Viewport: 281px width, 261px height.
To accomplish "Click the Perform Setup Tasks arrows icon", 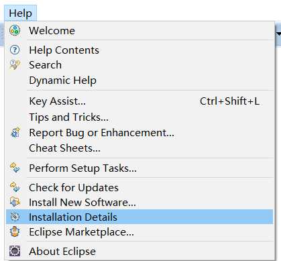I will (15, 168).
